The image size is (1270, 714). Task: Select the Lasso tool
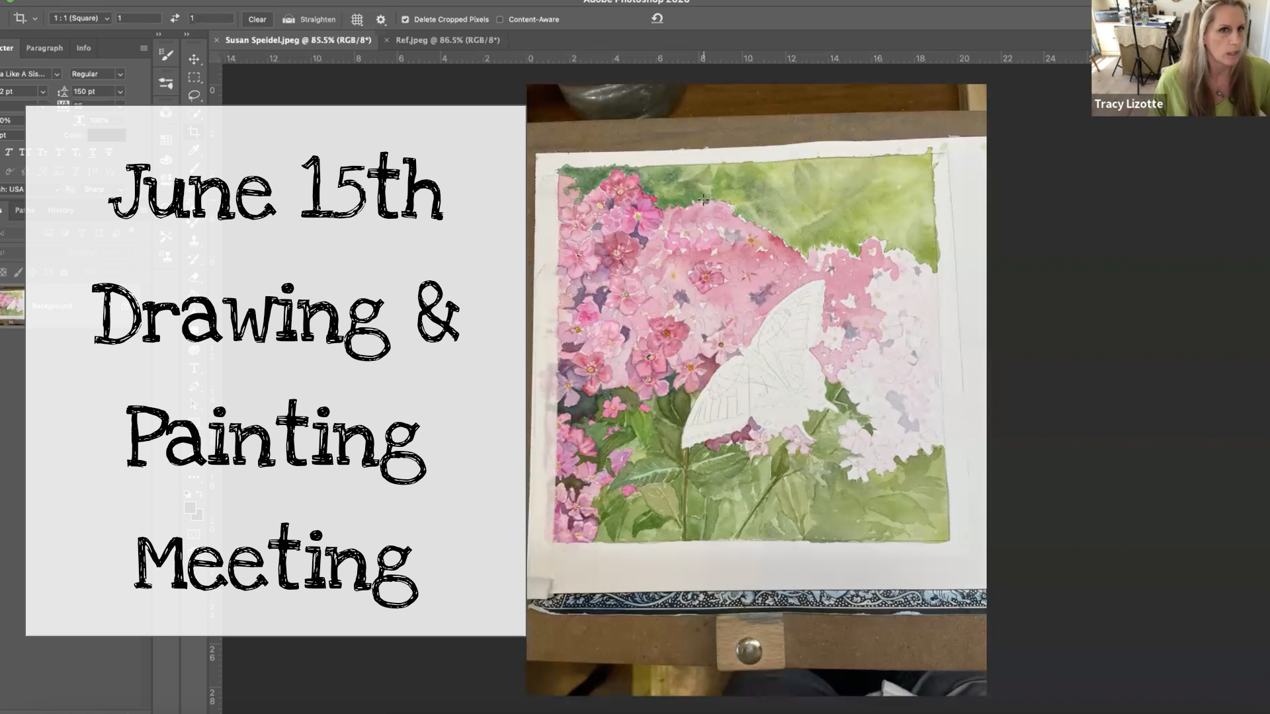pyautogui.click(x=194, y=95)
